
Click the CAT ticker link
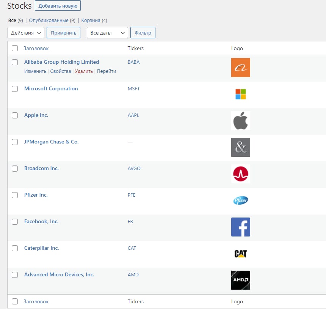pyautogui.click(x=132, y=248)
